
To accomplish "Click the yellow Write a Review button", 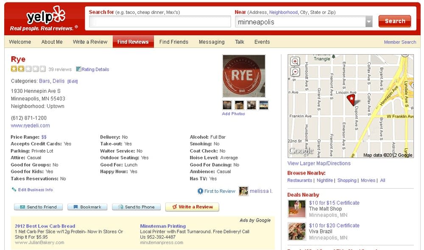I will pos(192,207).
